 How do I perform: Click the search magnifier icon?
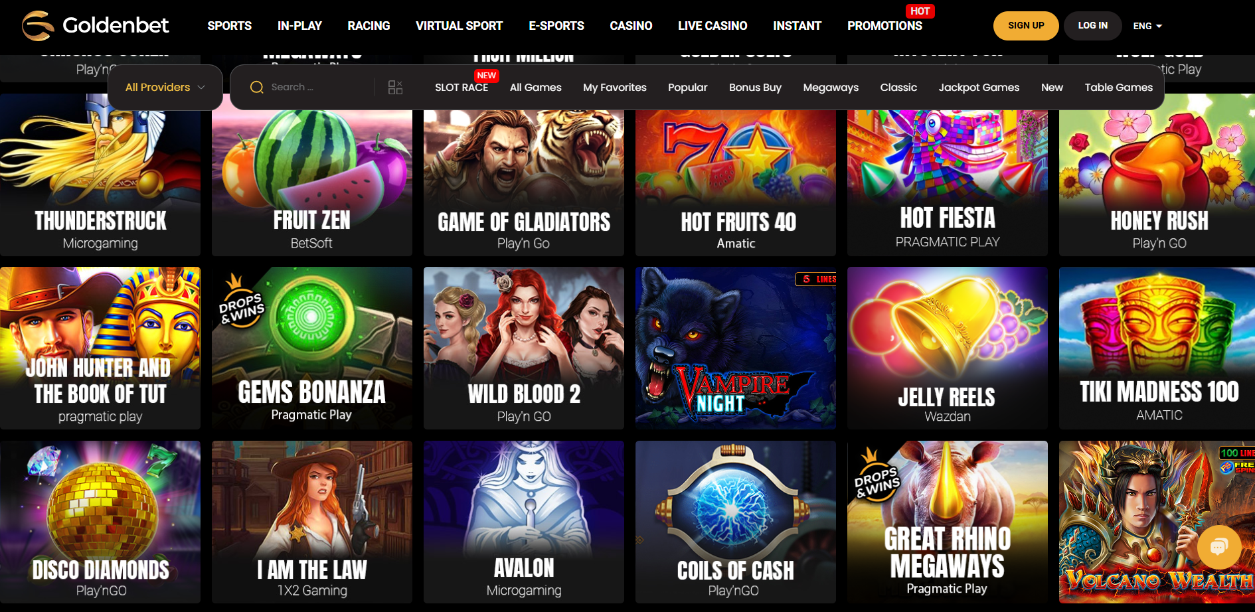click(257, 87)
